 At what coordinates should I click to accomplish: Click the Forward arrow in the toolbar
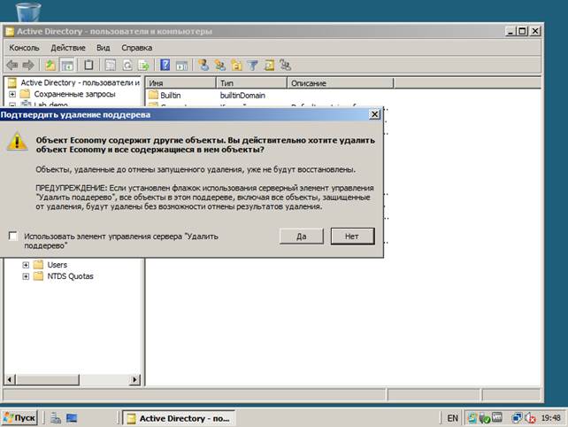[28, 66]
